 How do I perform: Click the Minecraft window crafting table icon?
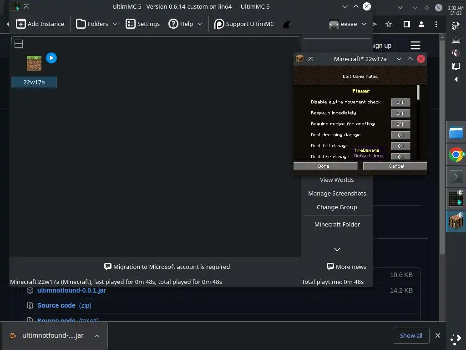(x=299, y=59)
